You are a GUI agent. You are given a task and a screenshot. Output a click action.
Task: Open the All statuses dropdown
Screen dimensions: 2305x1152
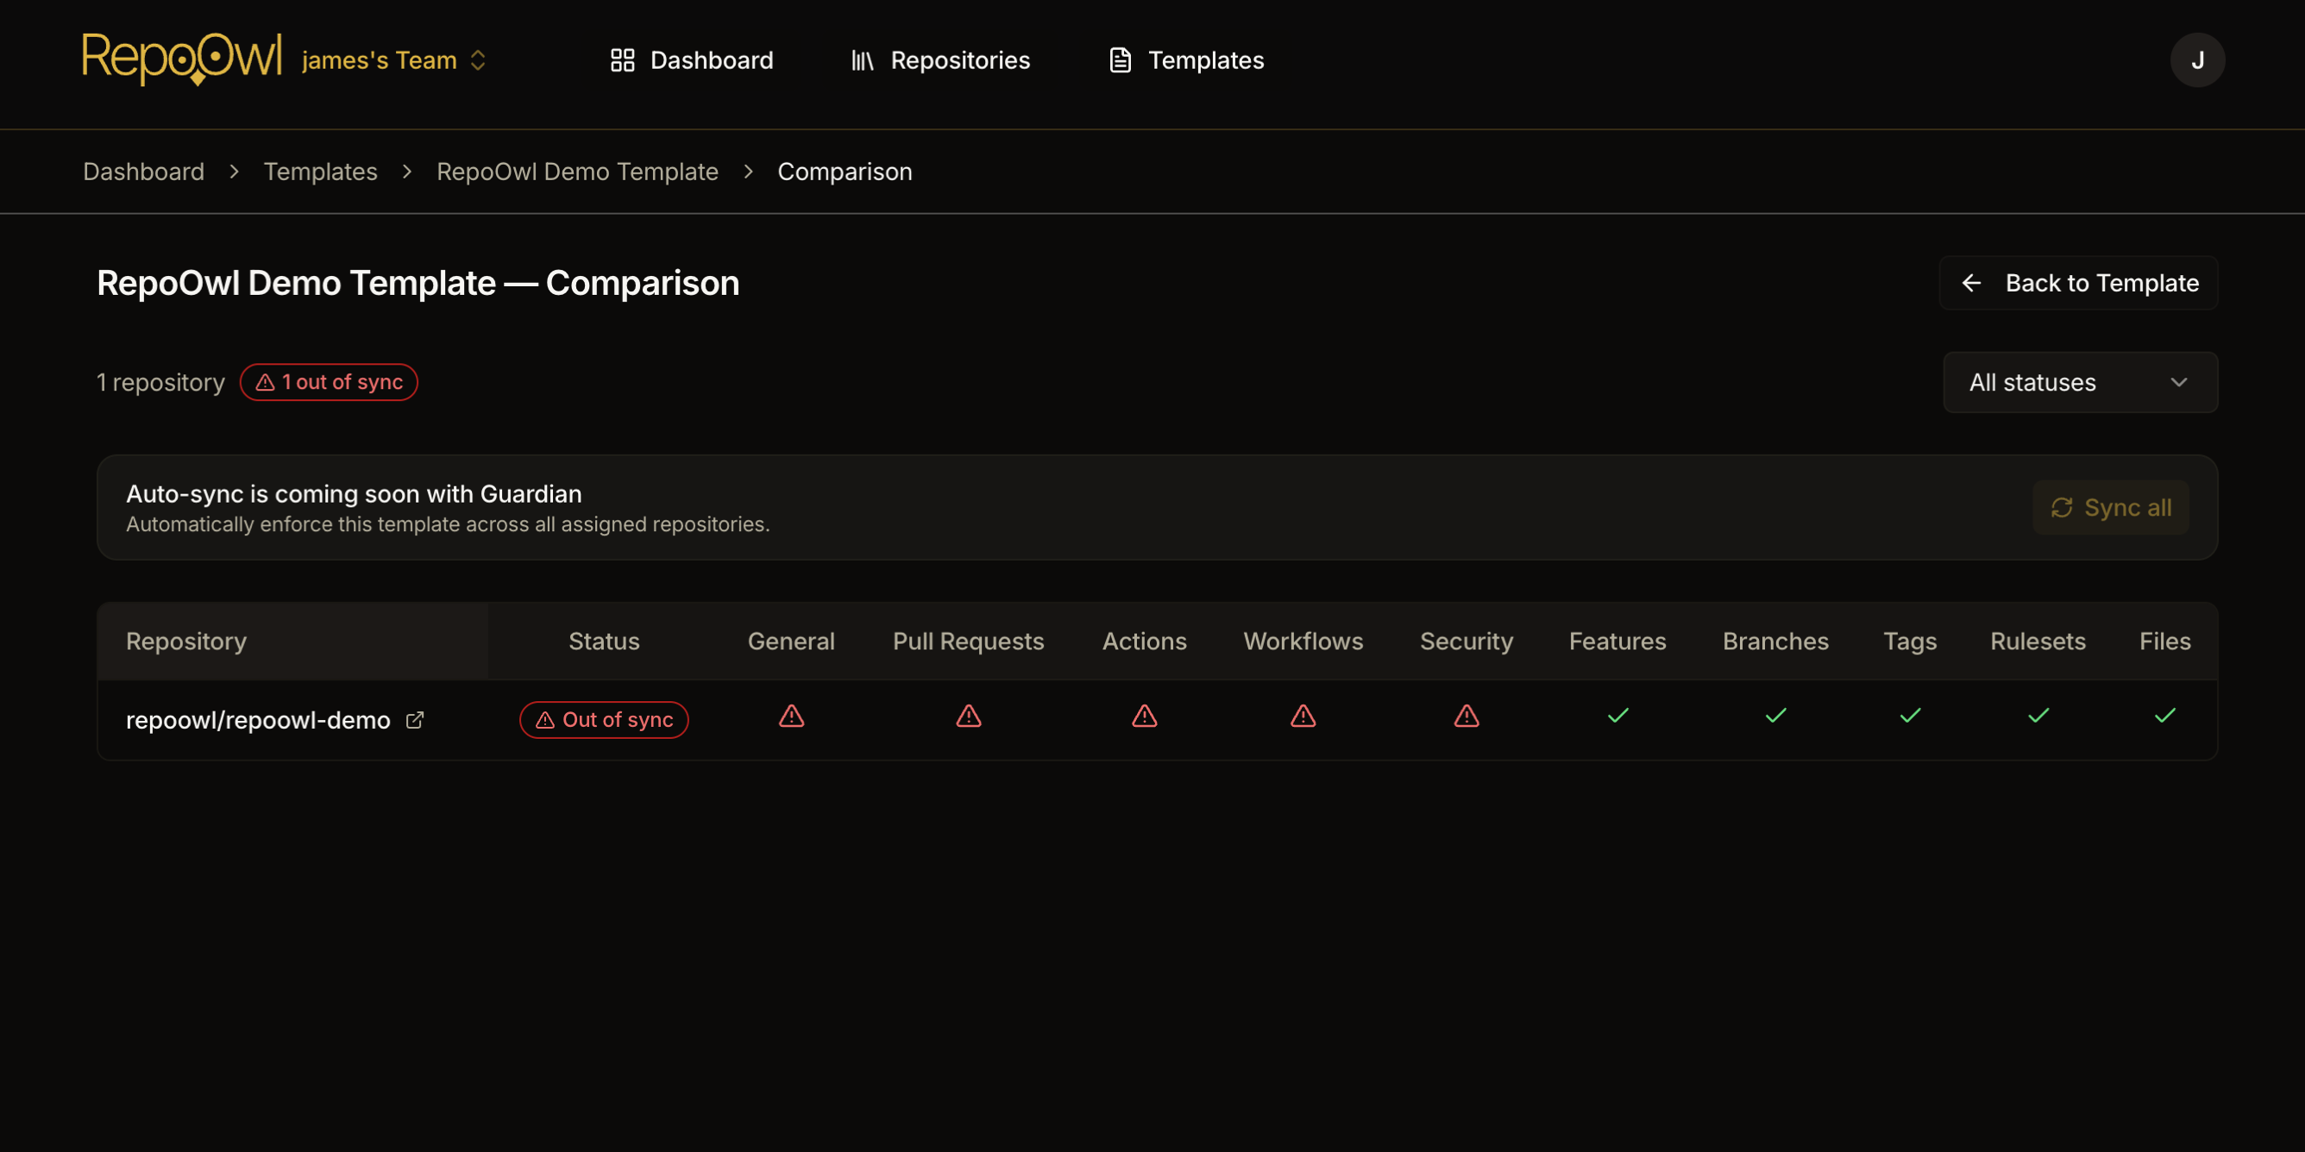click(2080, 382)
